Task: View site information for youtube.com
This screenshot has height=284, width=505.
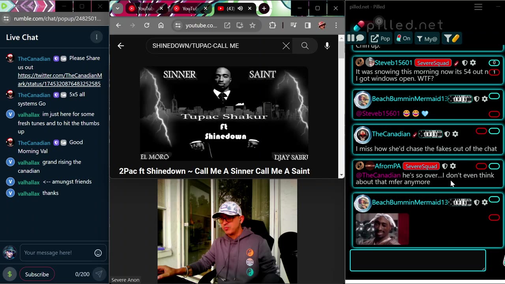Action: coord(178,25)
